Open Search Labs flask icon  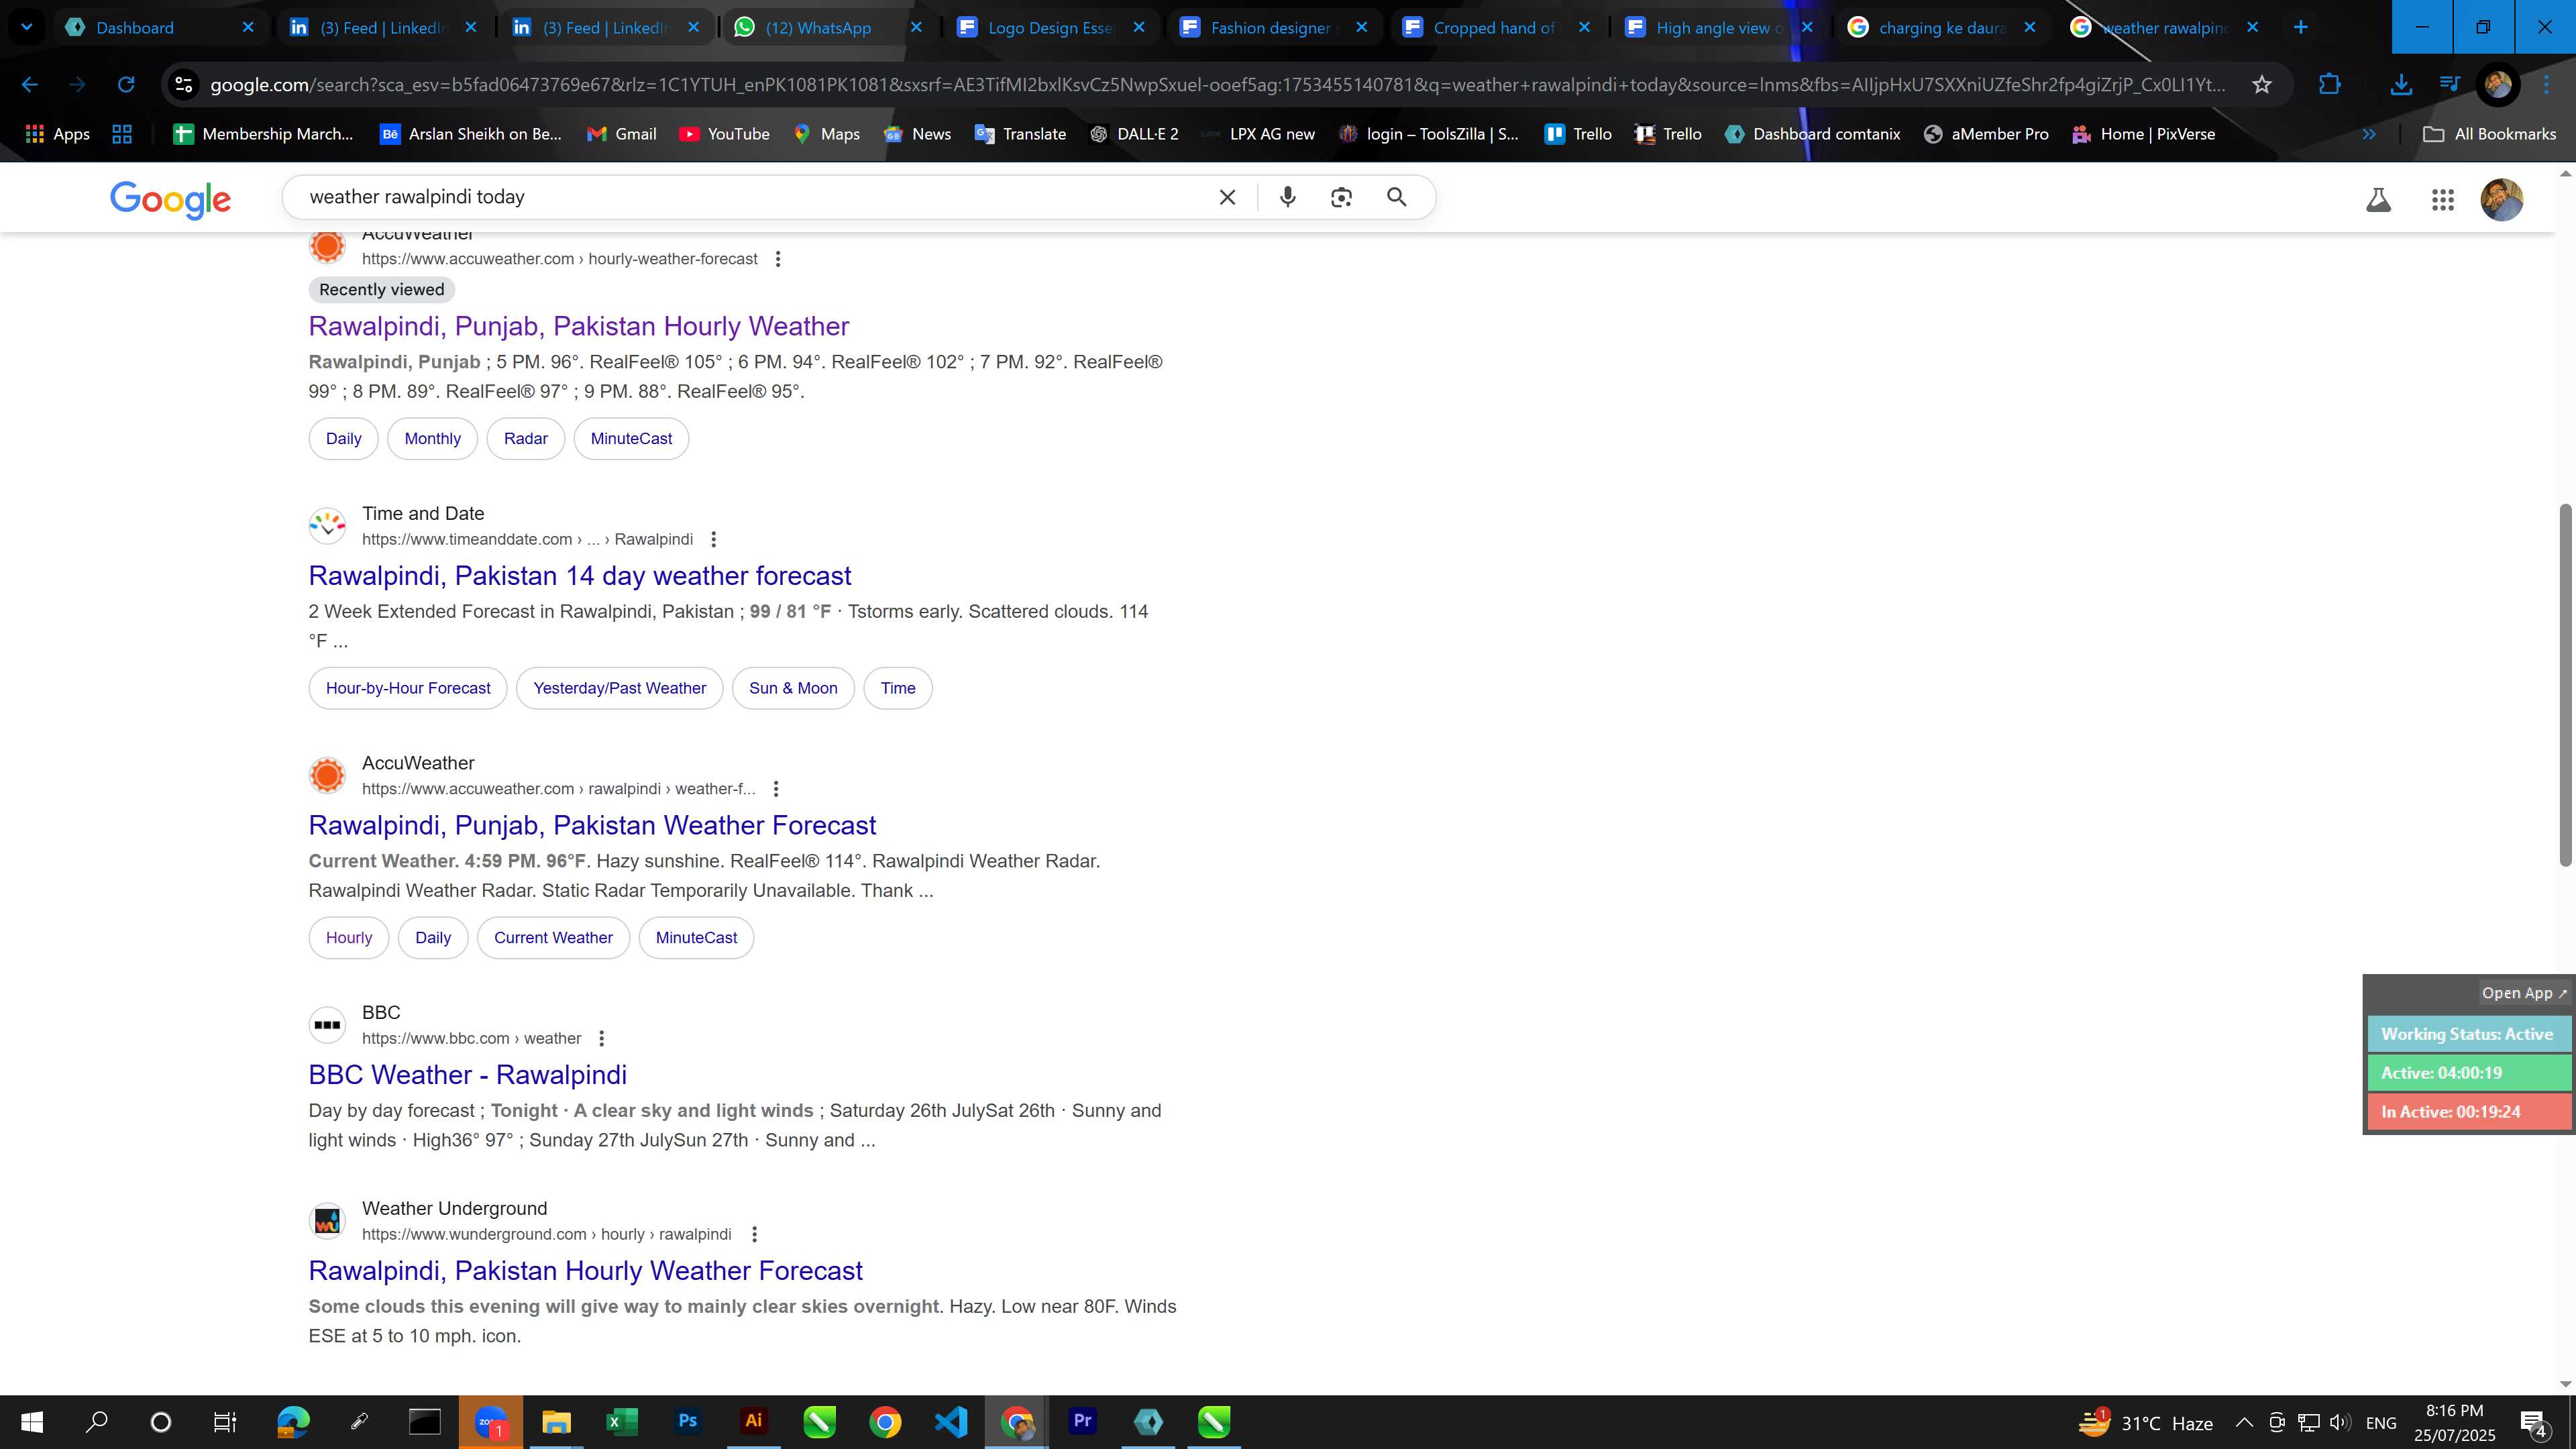[2379, 200]
